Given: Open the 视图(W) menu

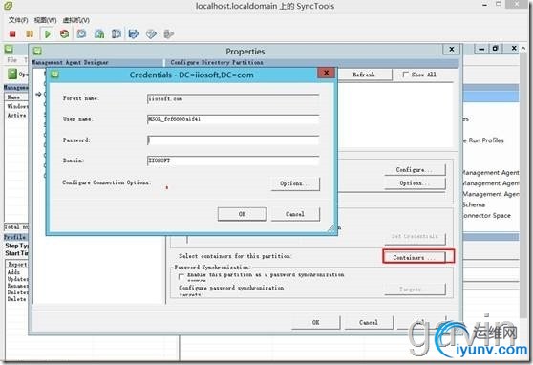Looking at the screenshot, I should point(45,20).
